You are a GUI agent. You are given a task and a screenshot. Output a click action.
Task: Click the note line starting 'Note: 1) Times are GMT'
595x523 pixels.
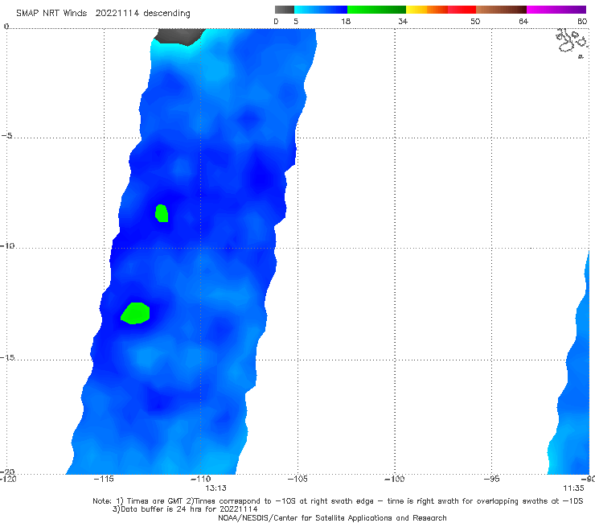(x=338, y=501)
